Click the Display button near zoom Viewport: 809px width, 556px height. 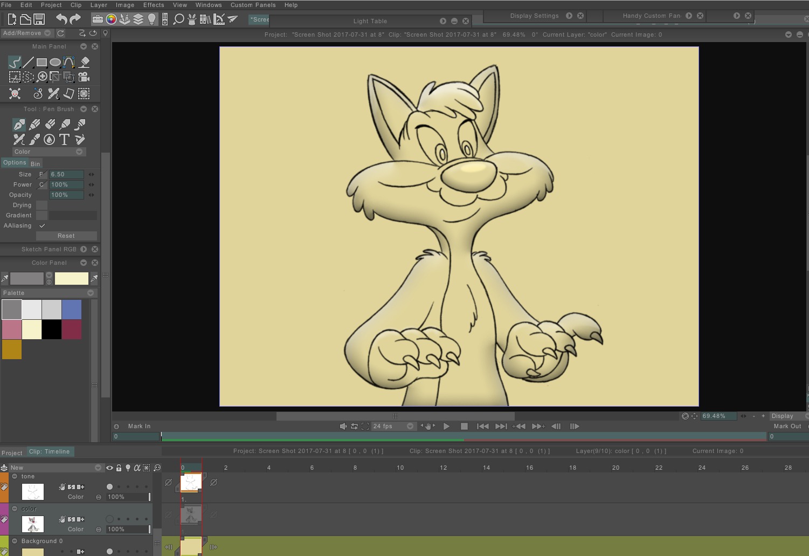[783, 416]
